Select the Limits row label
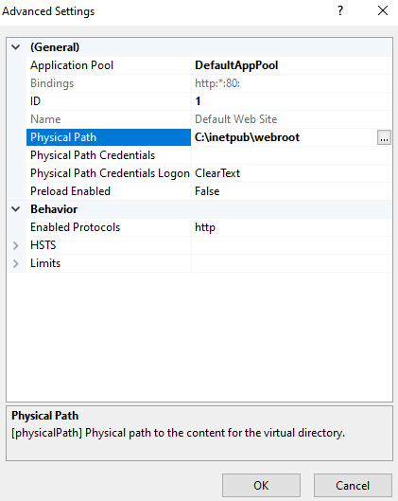This screenshot has width=398, height=501. [x=45, y=263]
